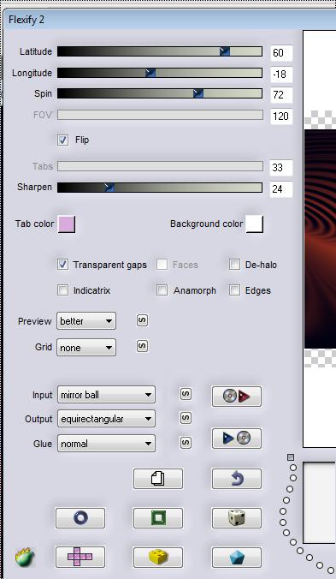Click the Latitude value field

281,53
